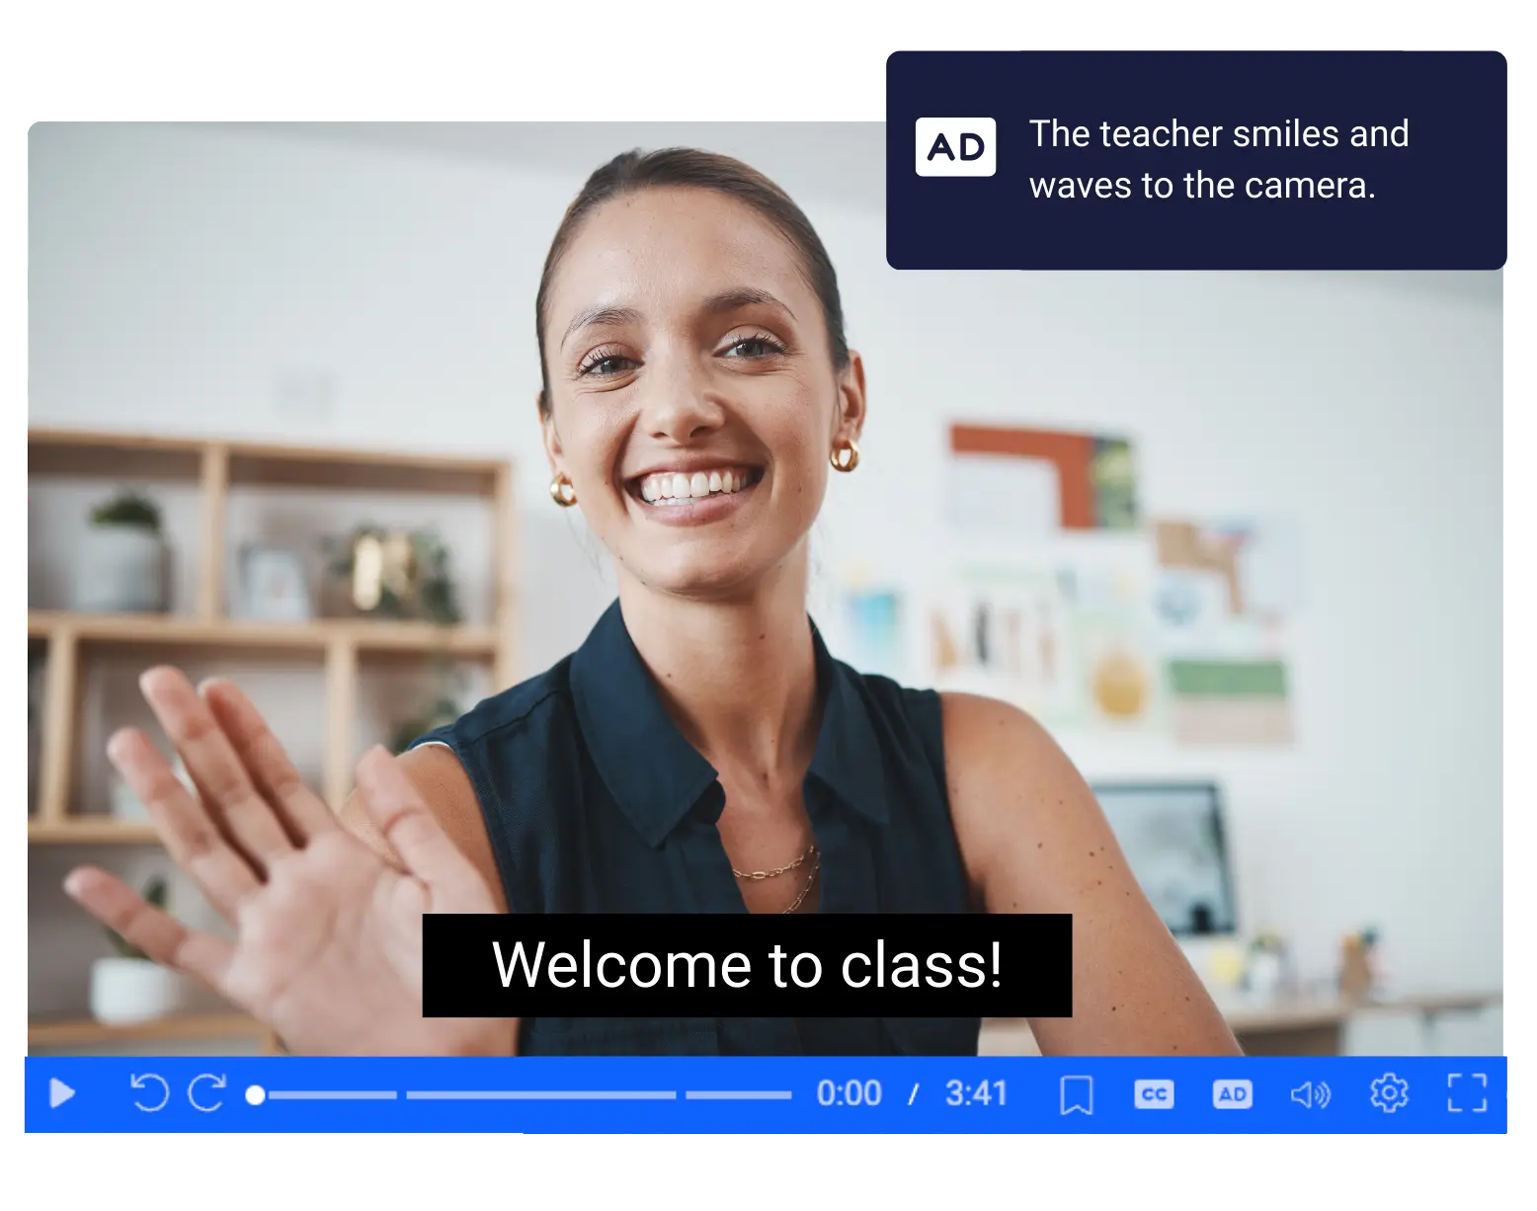The height and width of the screenshot is (1211, 1537).
Task: Open the playback settings gear
Action: pyautogui.click(x=1390, y=1093)
